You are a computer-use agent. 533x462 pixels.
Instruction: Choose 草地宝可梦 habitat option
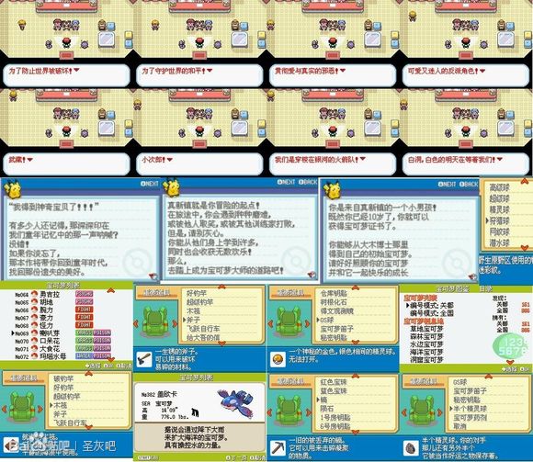(x=426, y=329)
